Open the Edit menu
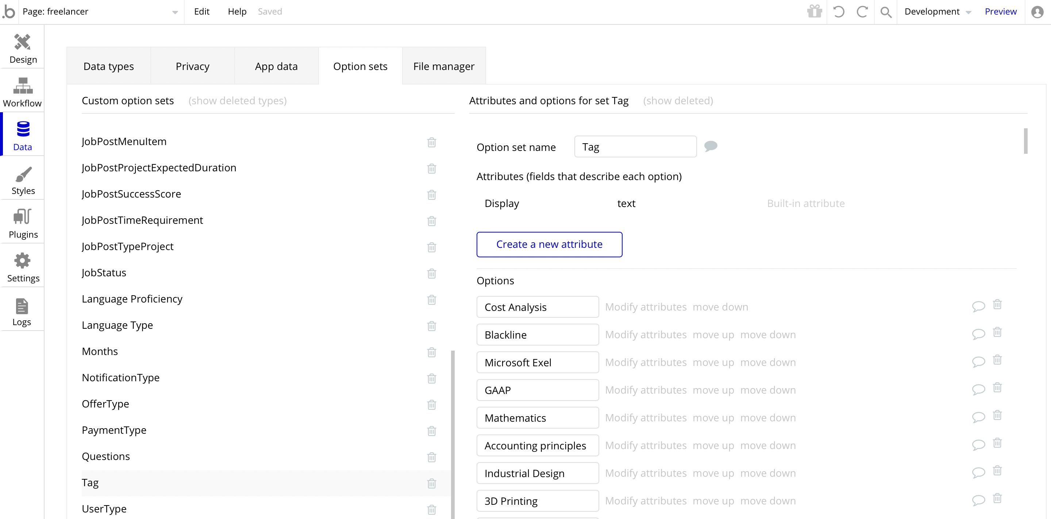1051x519 pixels. coord(201,11)
